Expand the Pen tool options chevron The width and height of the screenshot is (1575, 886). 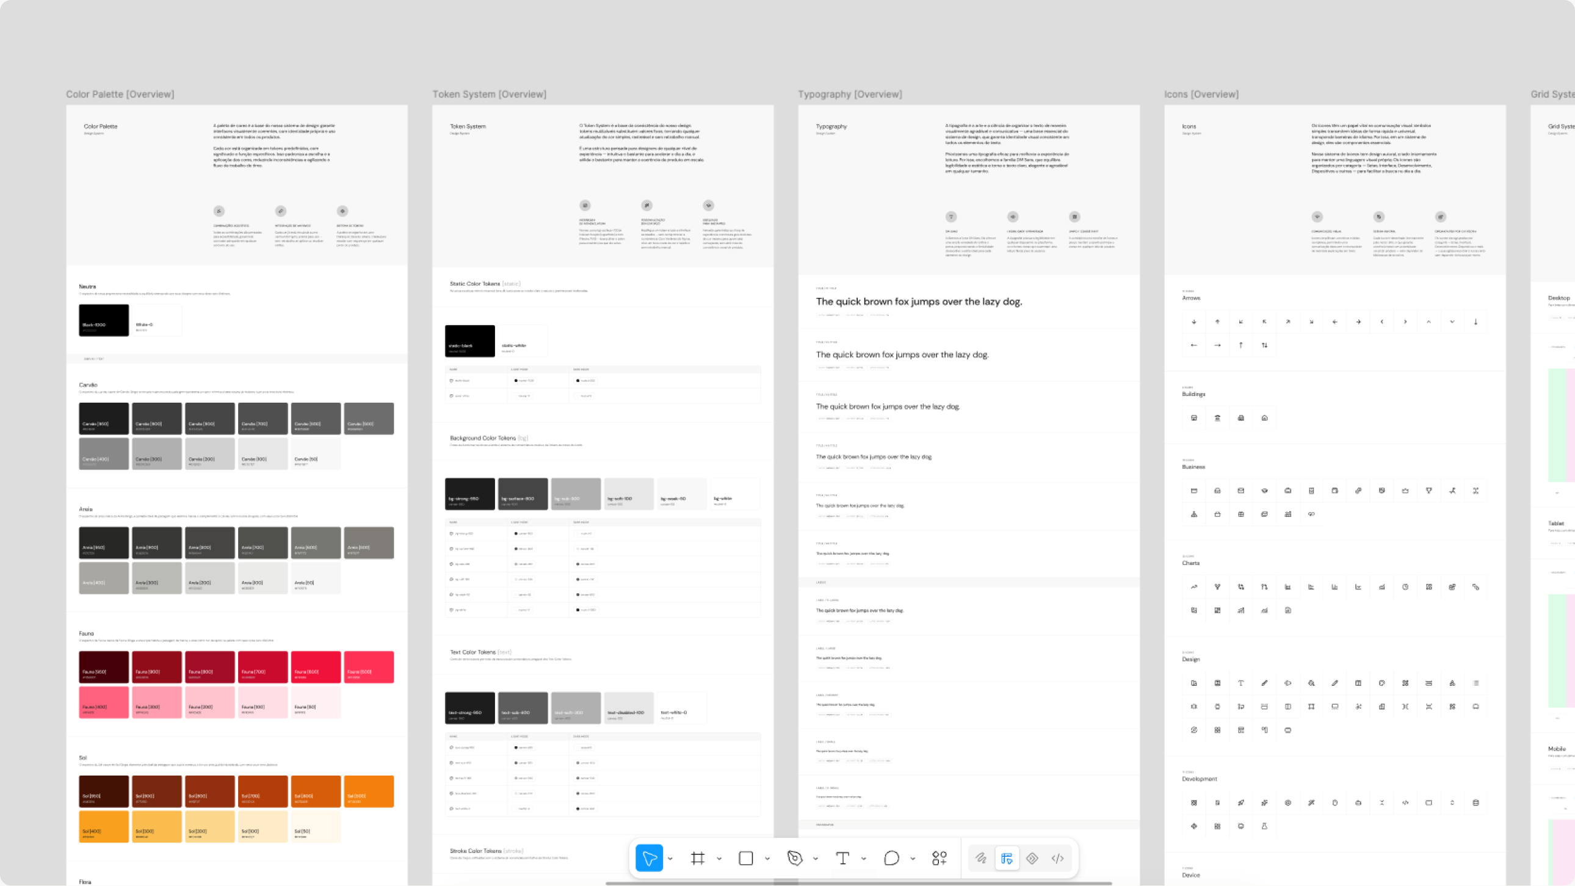(816, 859)
